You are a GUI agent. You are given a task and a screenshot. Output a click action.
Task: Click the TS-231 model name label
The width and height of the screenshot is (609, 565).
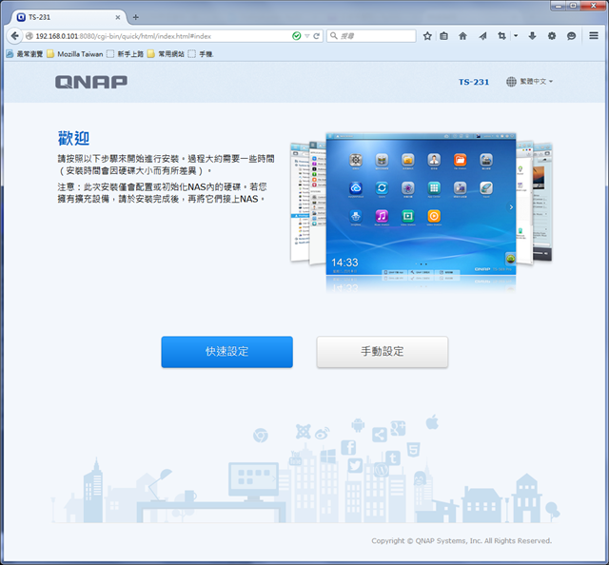[x=474, y=82]
